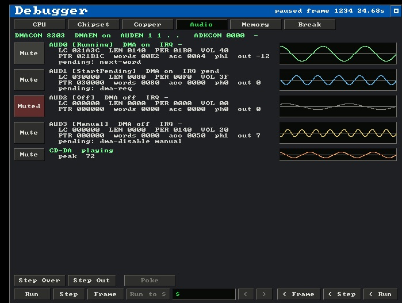
Task: Click the Run to $ button
Action: tap(148, 294)
